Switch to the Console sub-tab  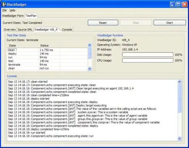pos(67,30)
